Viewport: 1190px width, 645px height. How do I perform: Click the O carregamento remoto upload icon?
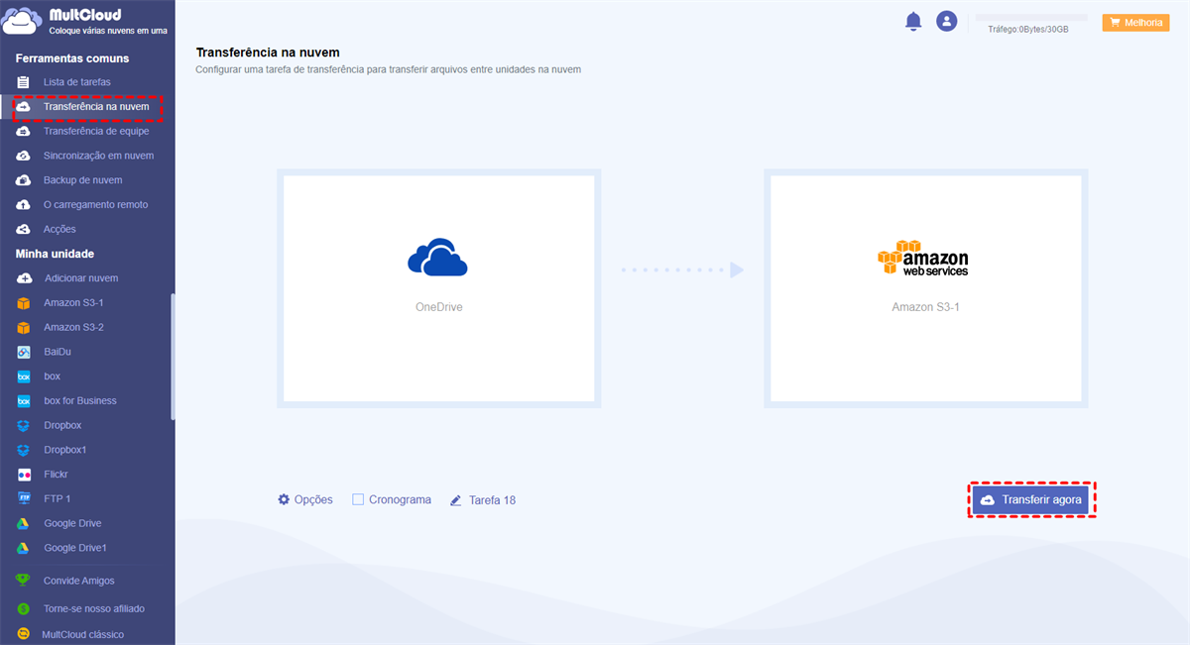[24, 205]
